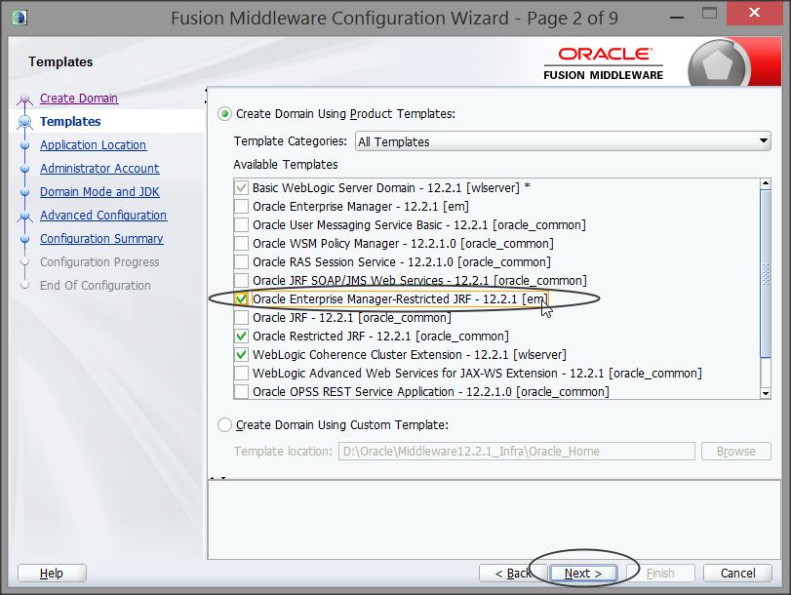This screenshot has width=791, height=595.
Task: Open the Template Categories dropdown
Action: (x=563, y=141)
